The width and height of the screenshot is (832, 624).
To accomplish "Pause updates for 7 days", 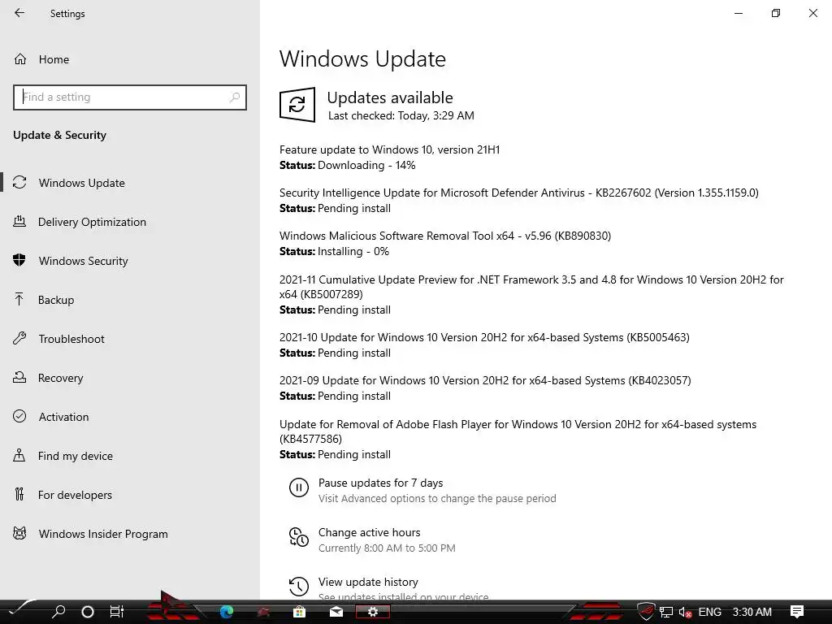I will (380, 483).
